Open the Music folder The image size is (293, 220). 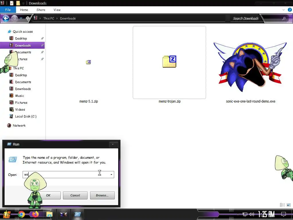19,96
